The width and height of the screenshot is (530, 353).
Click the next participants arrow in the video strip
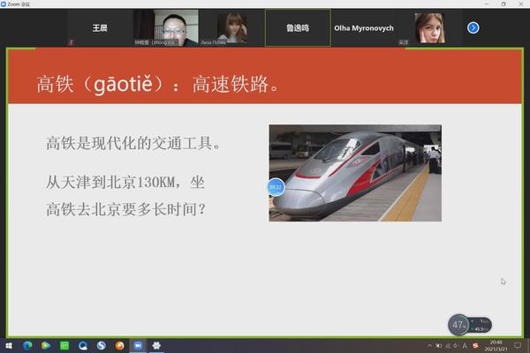pos(473,28)
